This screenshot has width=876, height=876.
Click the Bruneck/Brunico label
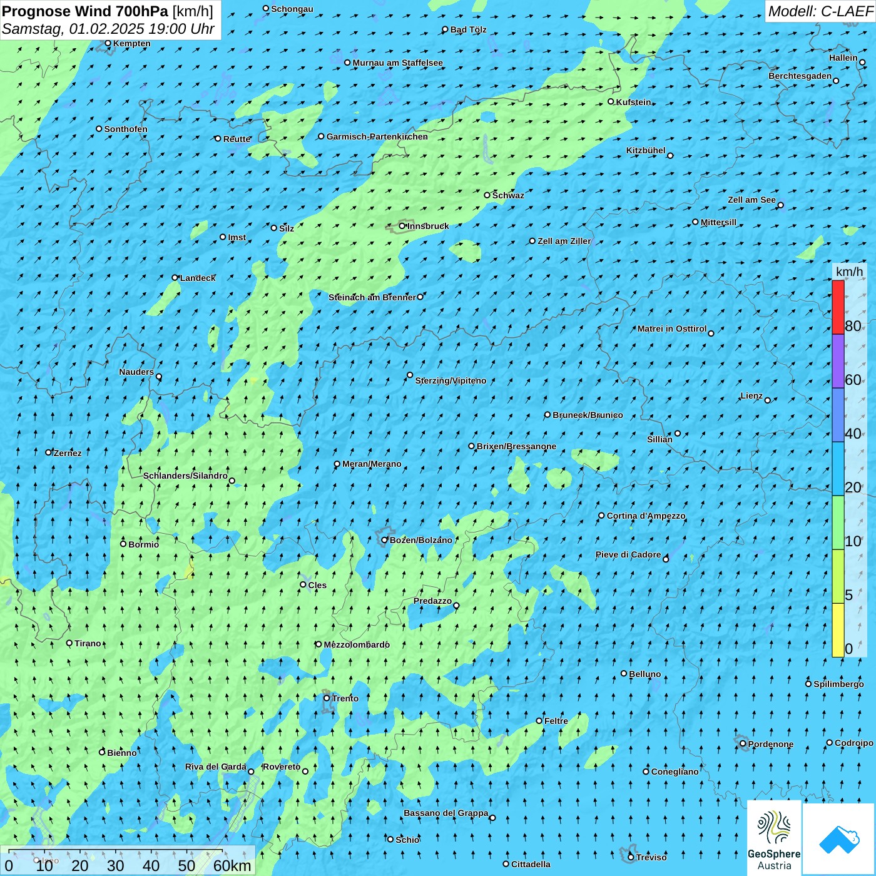click(x=588, y=415)
